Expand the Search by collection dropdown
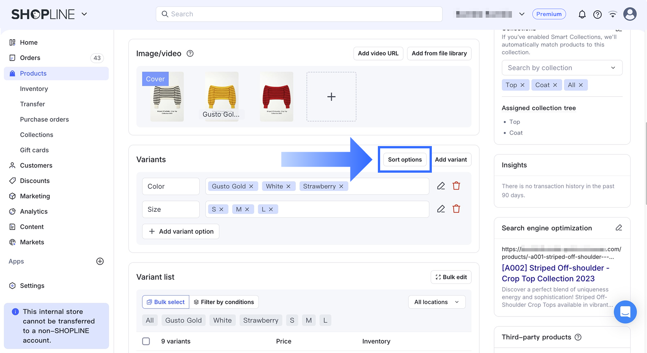 coord(562,68)
